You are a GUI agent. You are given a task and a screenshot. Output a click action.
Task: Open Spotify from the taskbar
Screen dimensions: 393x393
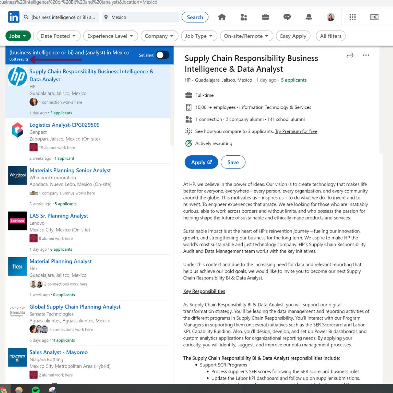pos(36,390)
